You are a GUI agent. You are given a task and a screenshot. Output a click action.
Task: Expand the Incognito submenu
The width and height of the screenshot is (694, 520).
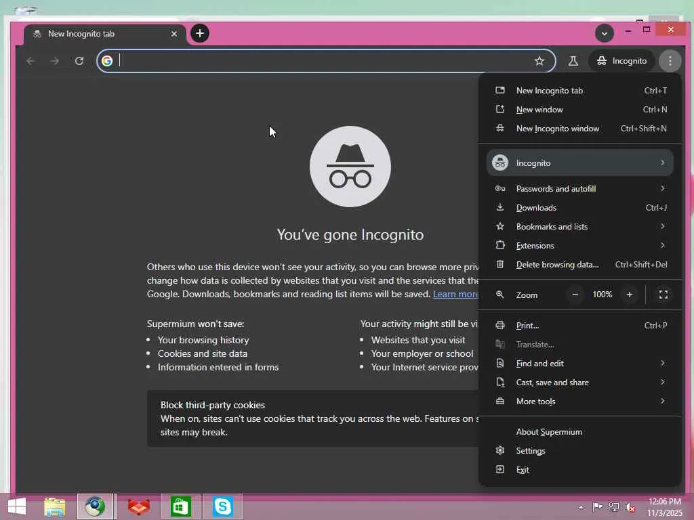tap(580, 162)
